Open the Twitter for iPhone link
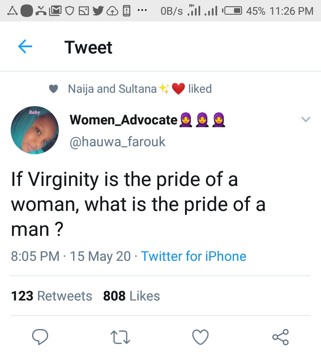Screen dimensions: 321x354 193,256
